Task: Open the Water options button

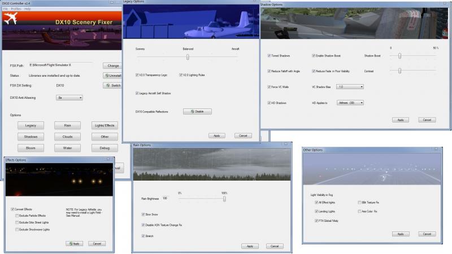Action: pos(67,148)
